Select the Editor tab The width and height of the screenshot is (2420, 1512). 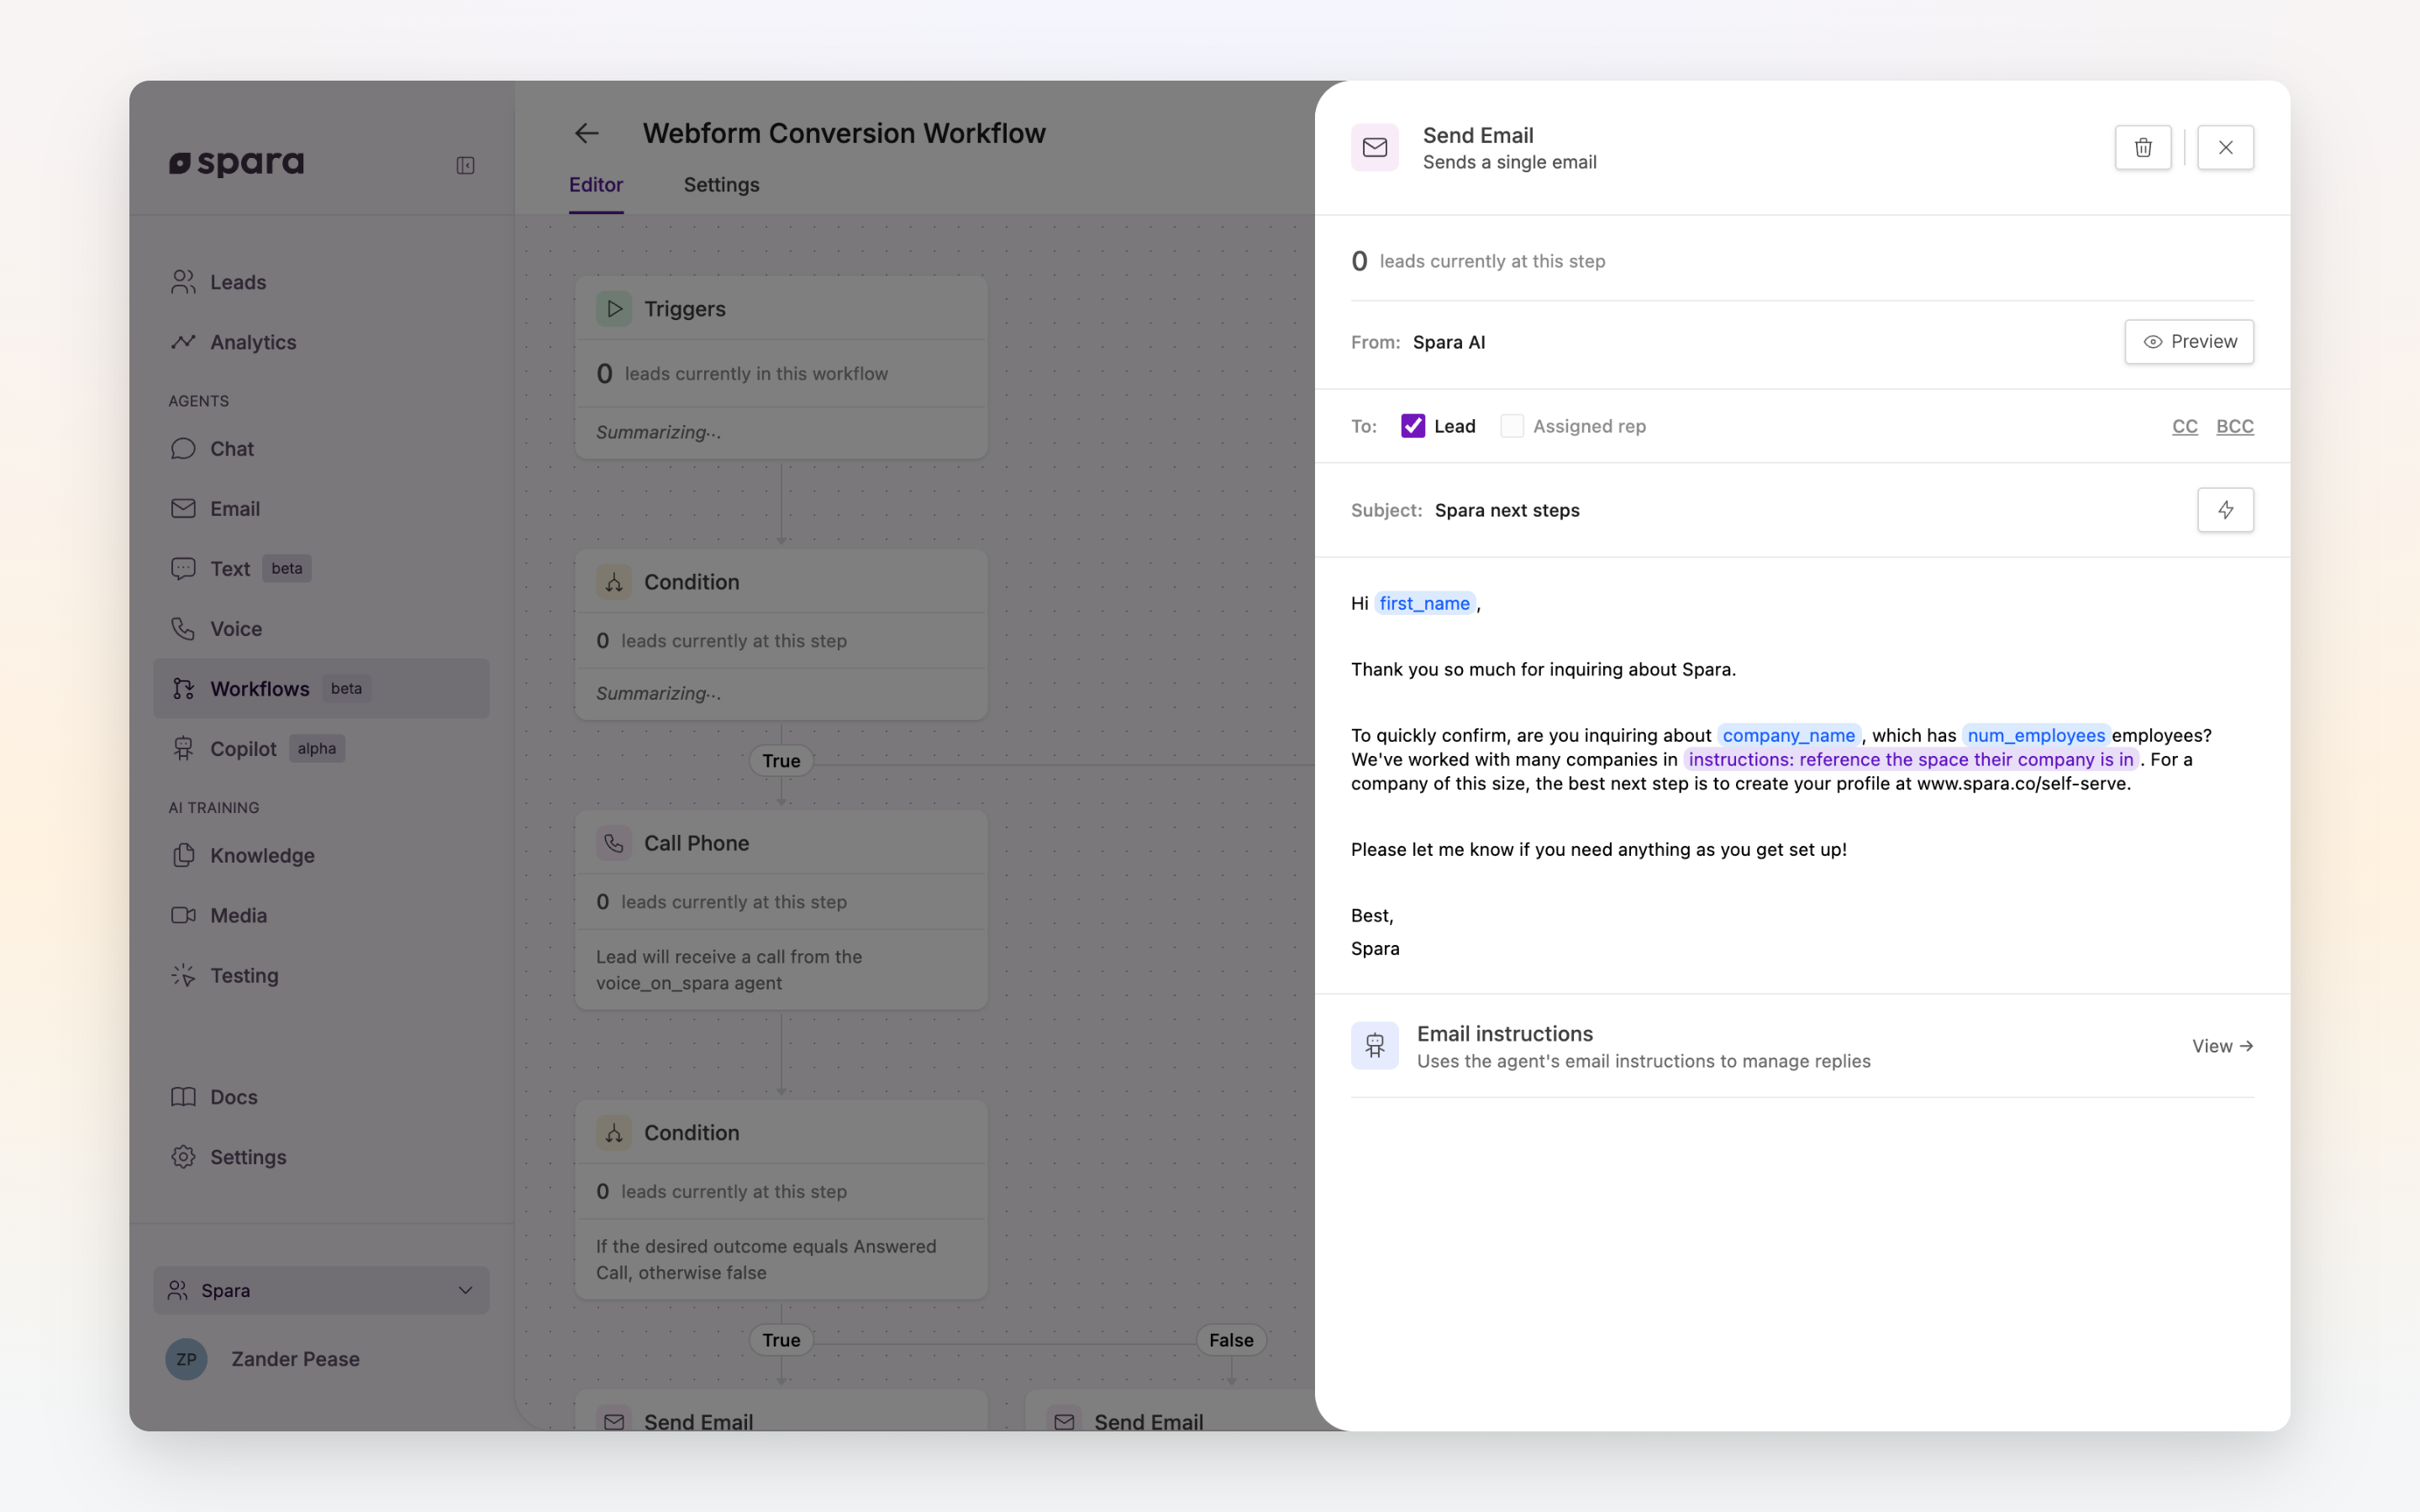pyautogui.click(x=596, y=185)
